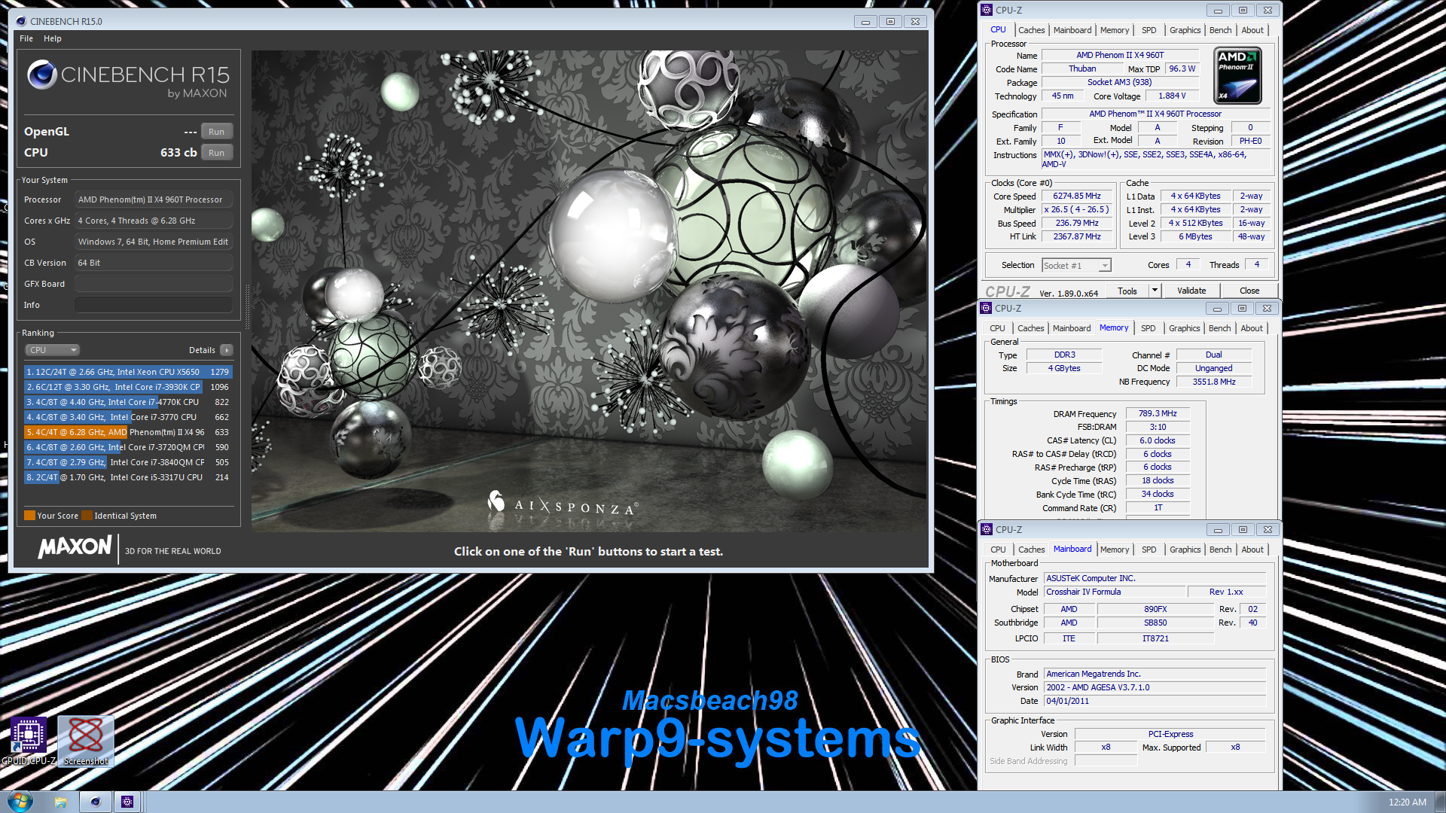Select ranking row Intel Xeon CPU X5650
1446x813 pixels.
pos(128,372)
